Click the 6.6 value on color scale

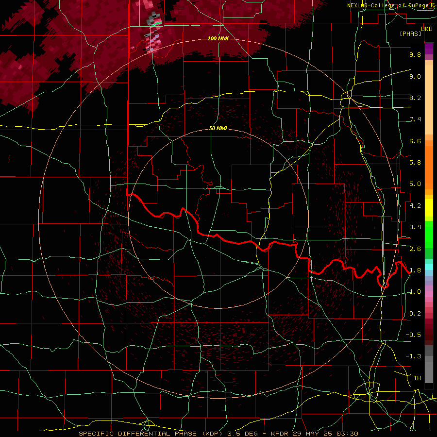click(x=415, y=141)
